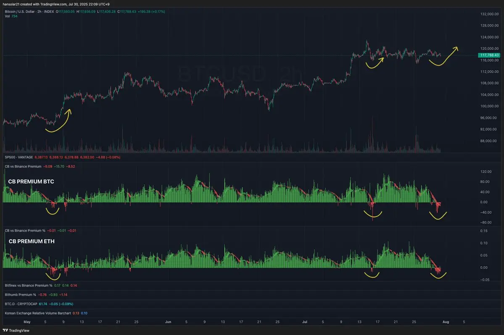Select the SP500 change value −4.88 (−0.08%)
Image resolution: width=504 pixels, height=335 pixels.
coord(108,157)
